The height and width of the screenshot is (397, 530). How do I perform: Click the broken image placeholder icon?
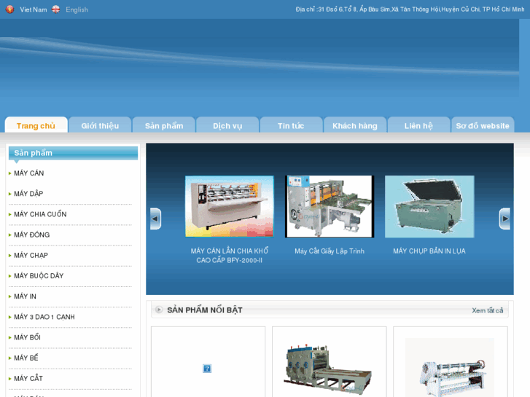tap(207, 369)
